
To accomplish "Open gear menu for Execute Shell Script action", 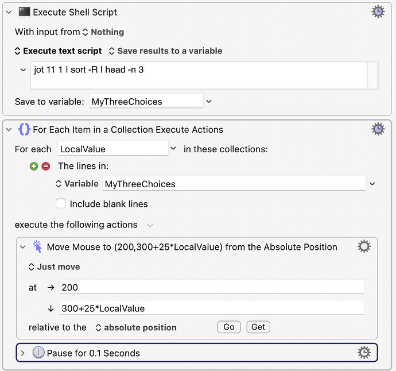I will (x=378, y=11).
